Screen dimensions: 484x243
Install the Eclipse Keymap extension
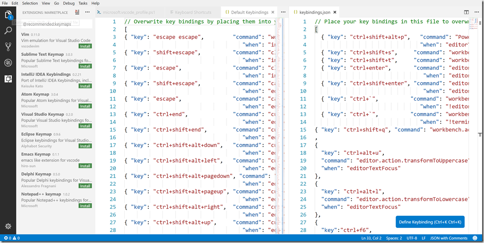click(x=85, y=146)
